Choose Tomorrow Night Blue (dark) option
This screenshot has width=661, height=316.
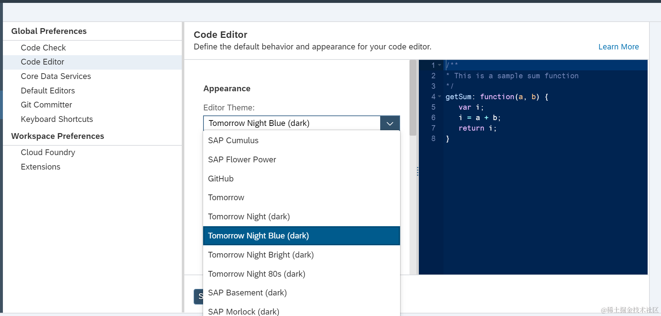(x=301, y=236)
